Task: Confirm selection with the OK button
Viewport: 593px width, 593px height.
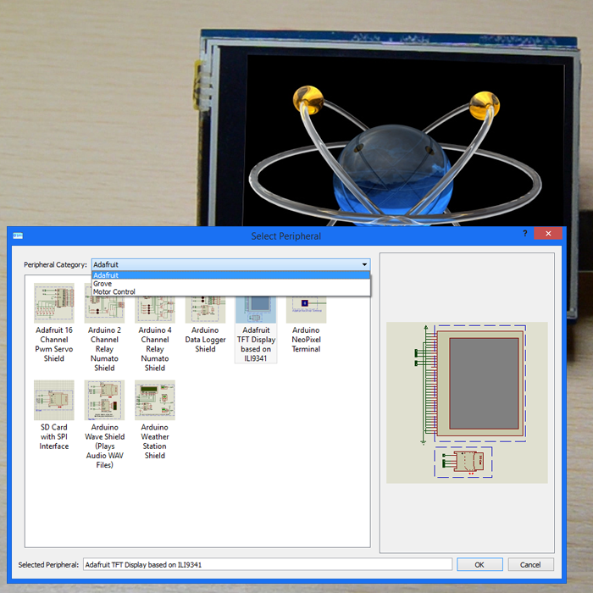Action: click(x=479, y=564)
